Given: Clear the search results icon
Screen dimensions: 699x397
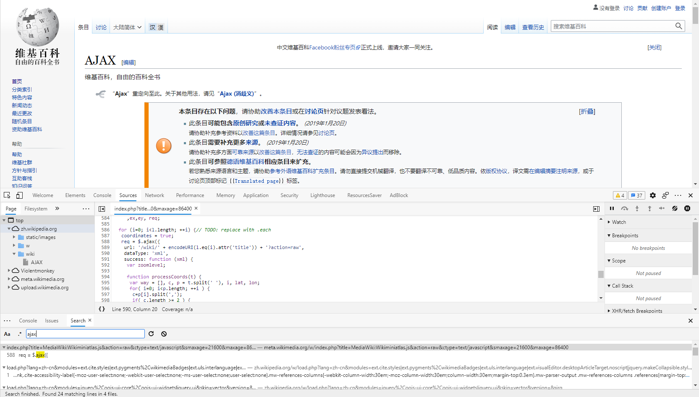Looking at the screenshot, I should pos(164,334).
